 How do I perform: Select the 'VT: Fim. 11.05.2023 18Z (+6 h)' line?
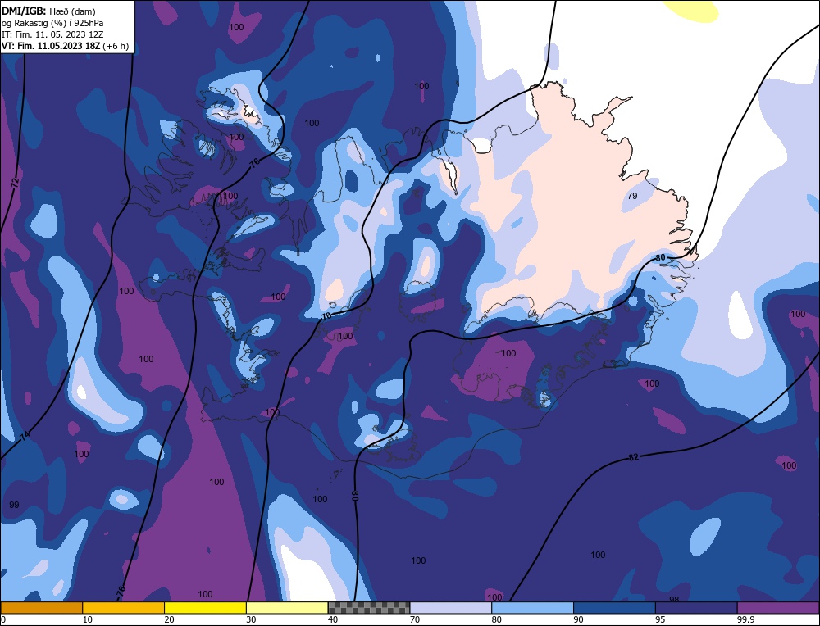[x=65, y=46]
